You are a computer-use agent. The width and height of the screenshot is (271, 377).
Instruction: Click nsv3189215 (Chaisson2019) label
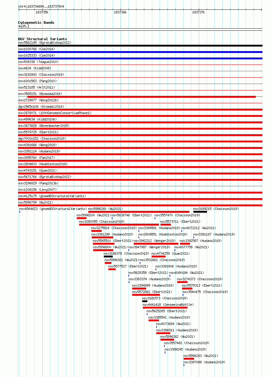point(216,209)
